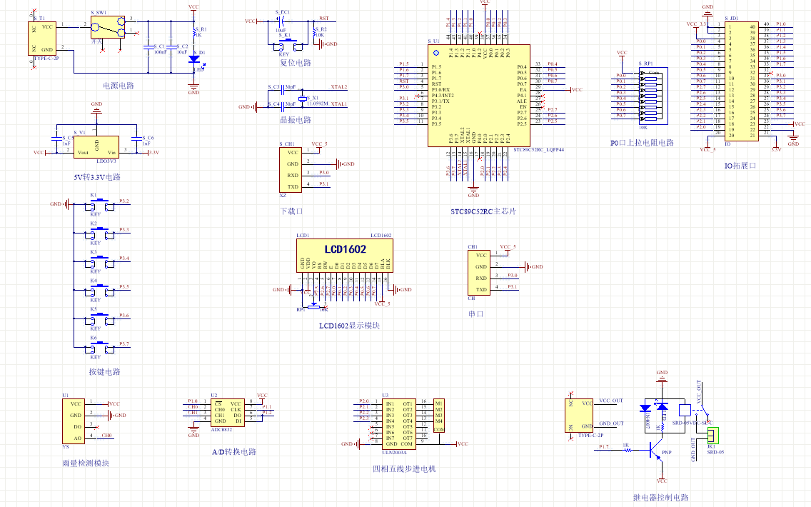
Task: Click the S_RP1 10K resistor network
Action: tap(653, 96)
